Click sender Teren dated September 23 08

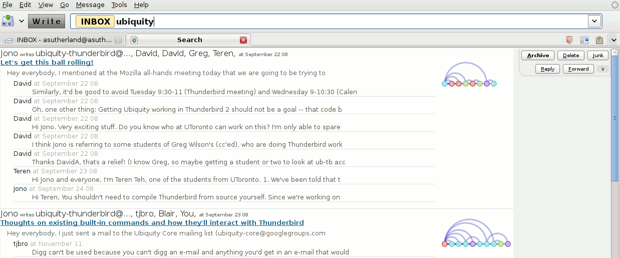(22, 171)
